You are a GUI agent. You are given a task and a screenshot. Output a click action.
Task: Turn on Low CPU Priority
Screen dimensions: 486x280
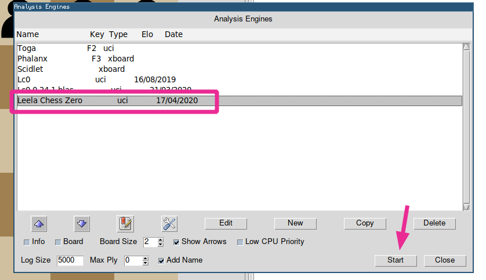pos(240,242)
